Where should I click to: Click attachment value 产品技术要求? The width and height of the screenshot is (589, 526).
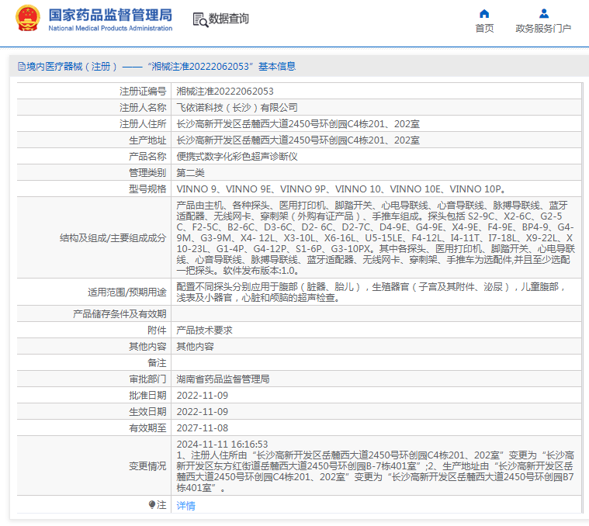pos(204,330)
